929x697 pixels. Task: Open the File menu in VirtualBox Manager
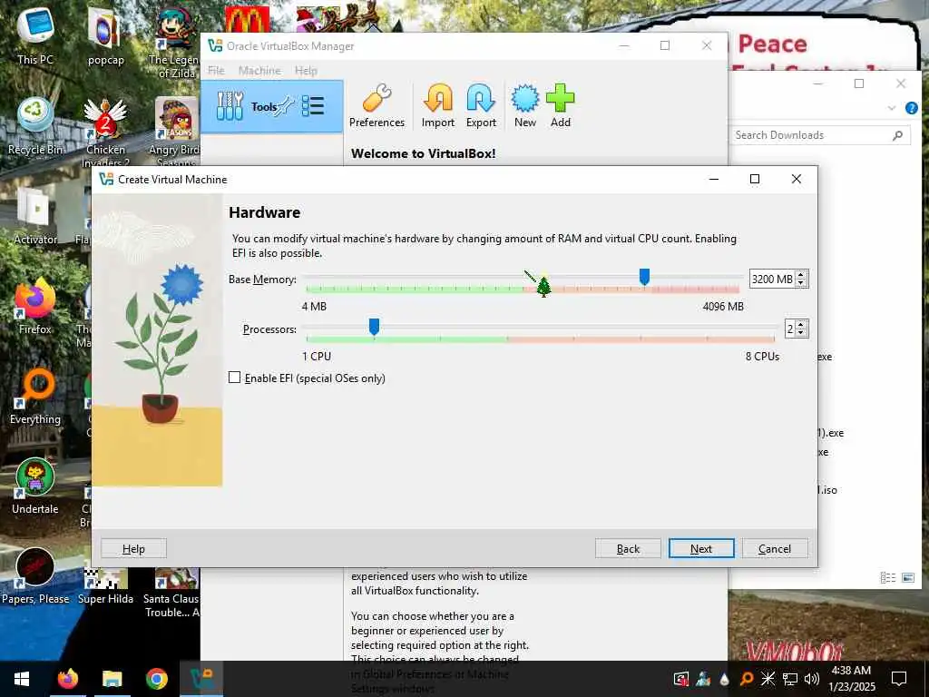(216, 70)
